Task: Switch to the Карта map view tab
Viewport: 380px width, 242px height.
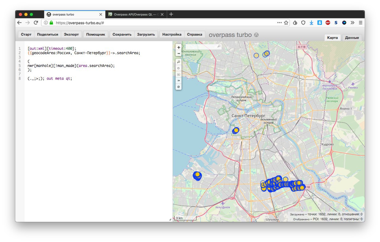Action: pyautogui.click(x=332, y=38)
